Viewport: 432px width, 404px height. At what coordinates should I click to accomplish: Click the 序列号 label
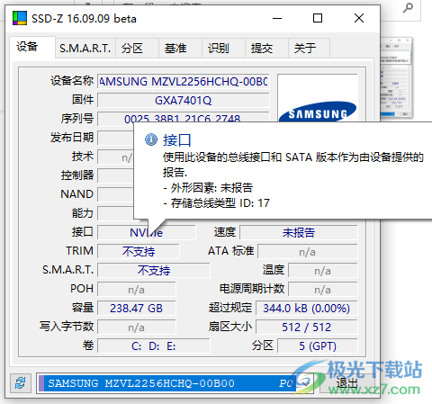(x=77, y=119)
